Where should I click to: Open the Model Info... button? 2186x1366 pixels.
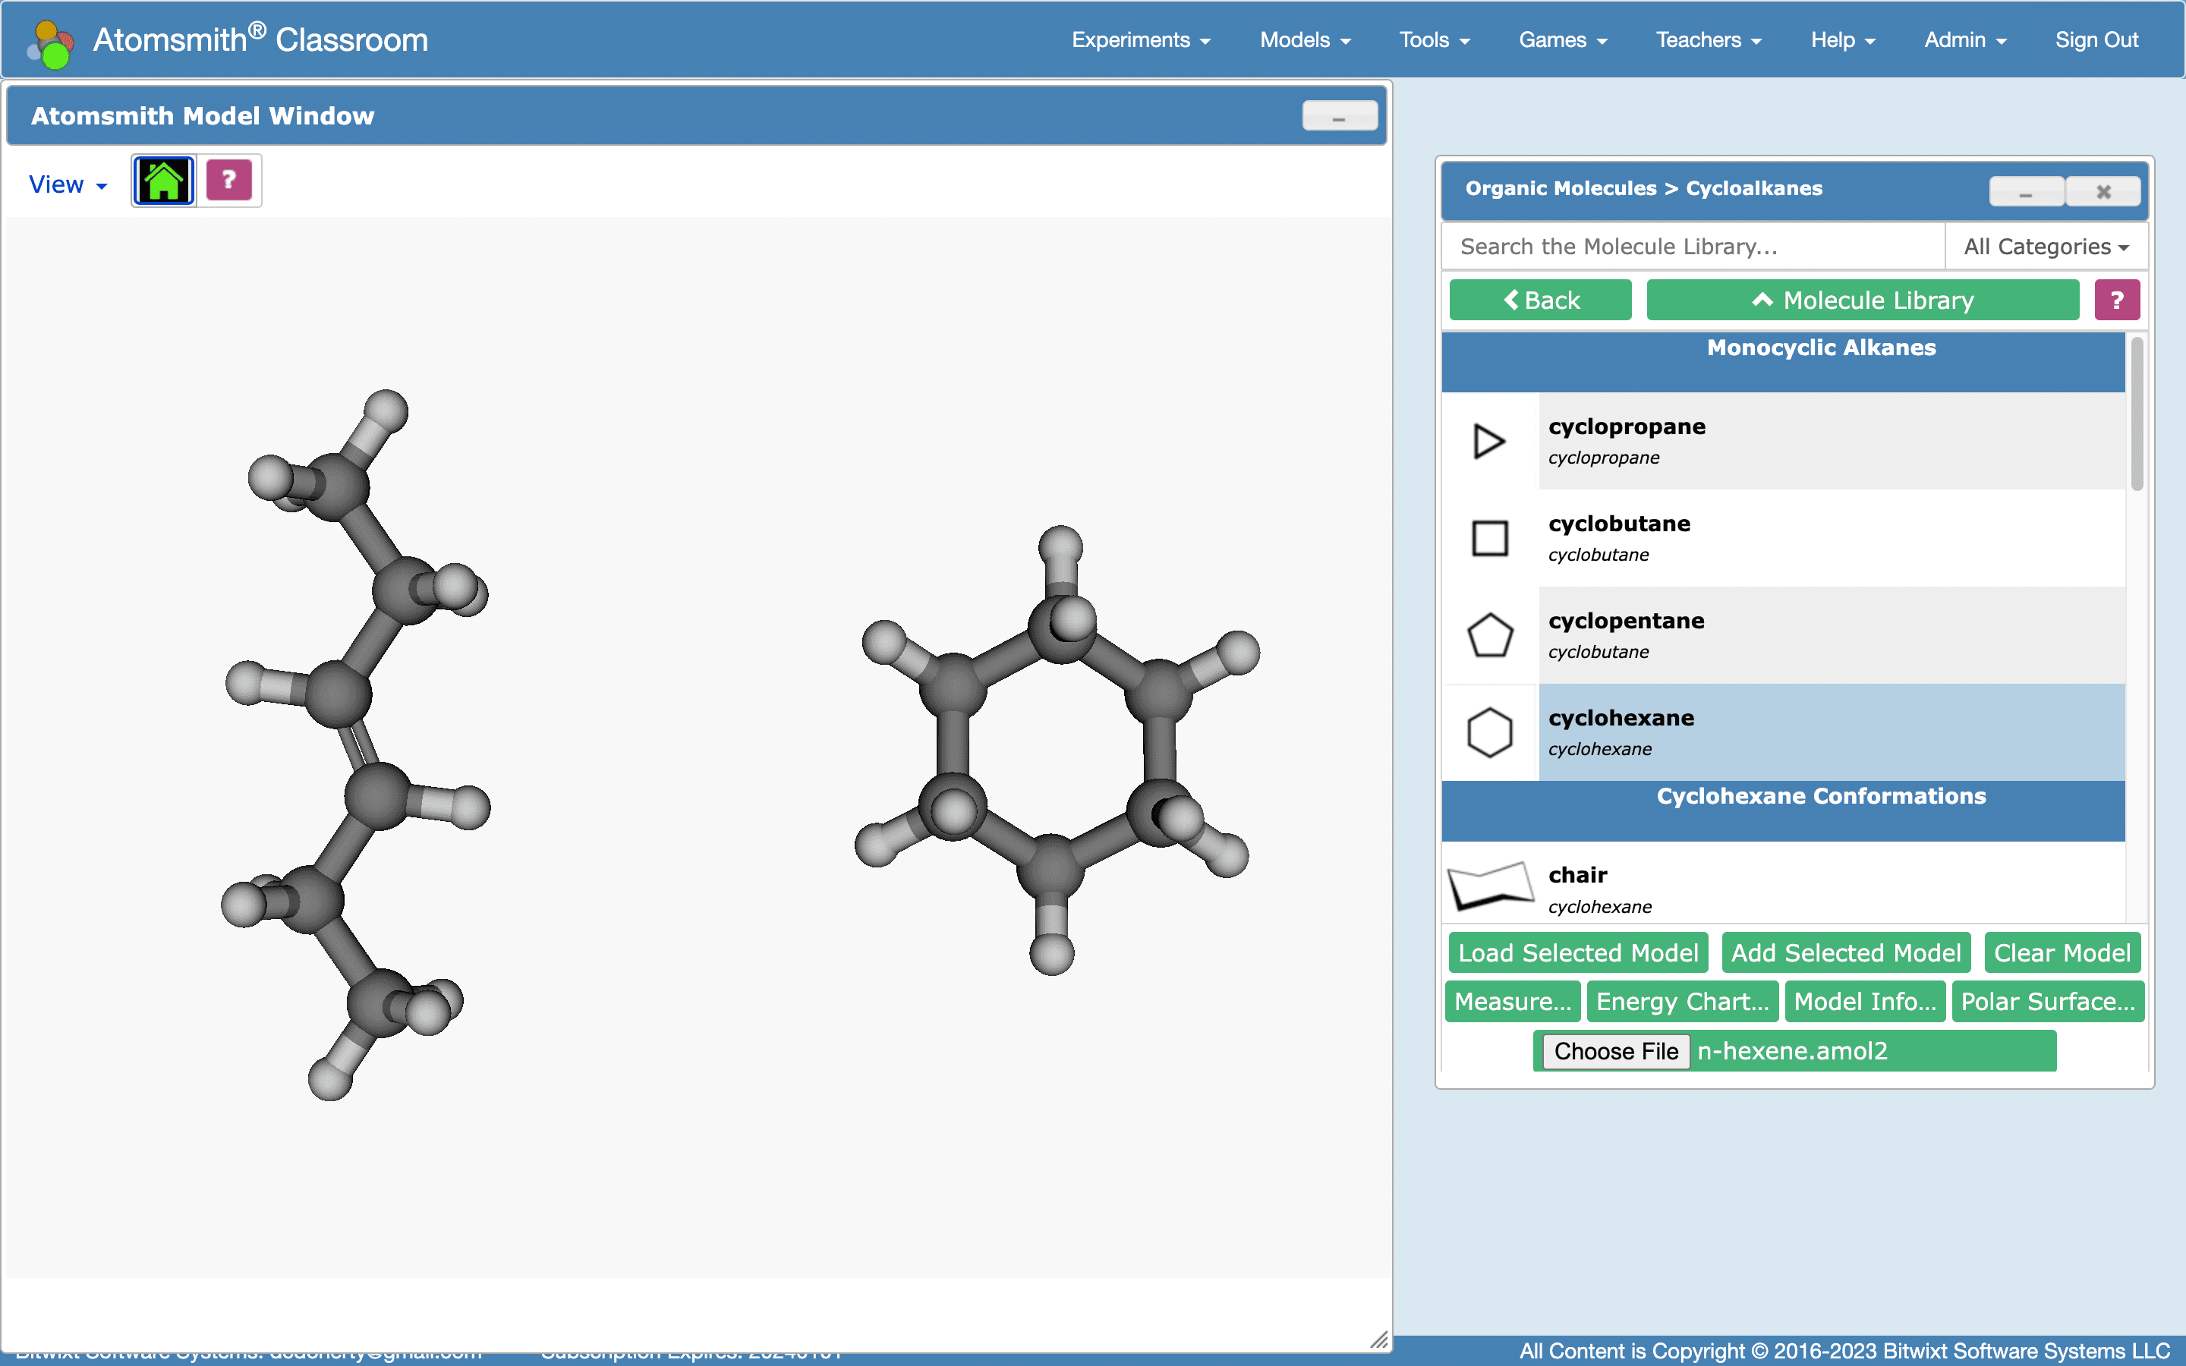[x=1864, y=1002]
